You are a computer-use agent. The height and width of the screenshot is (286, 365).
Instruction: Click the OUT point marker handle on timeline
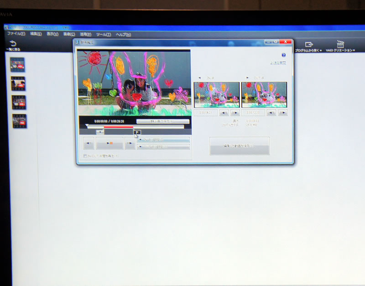(137, 132)
